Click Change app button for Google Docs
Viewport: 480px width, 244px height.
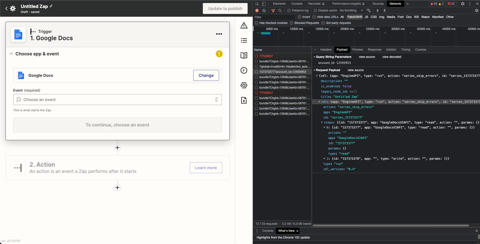pyautogui.click(x=206, y=75)
